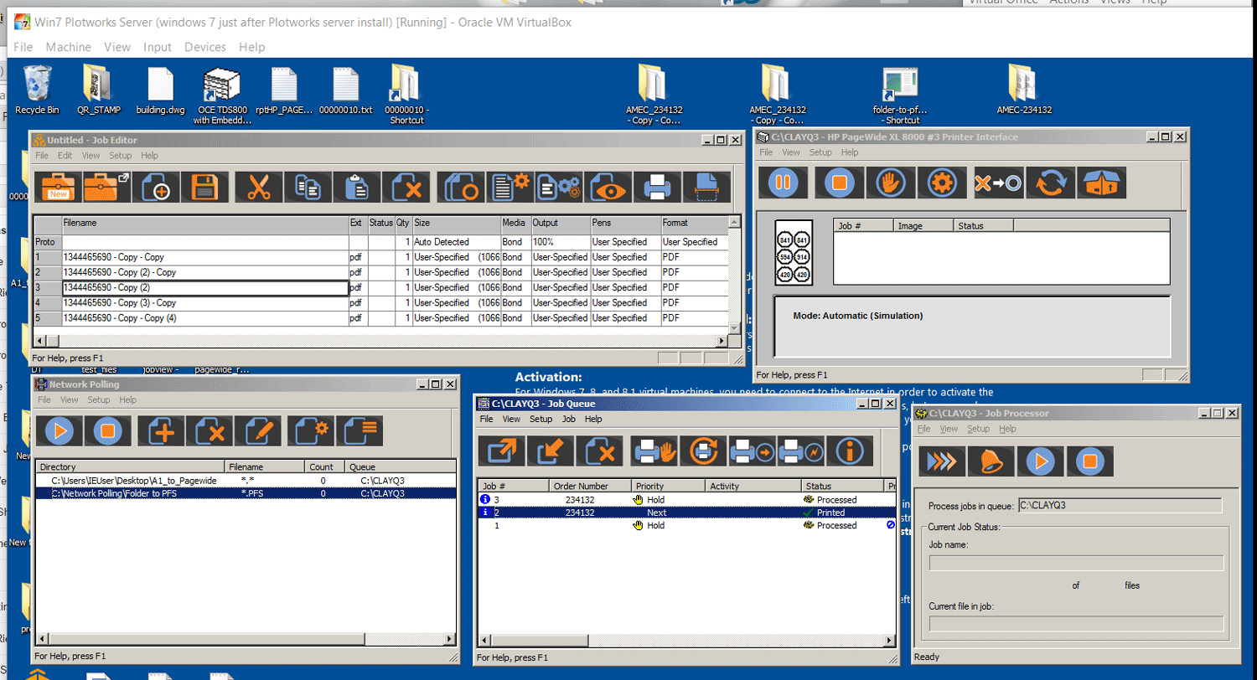Click the eye preview icon in Job Editor

coord(609,187)
